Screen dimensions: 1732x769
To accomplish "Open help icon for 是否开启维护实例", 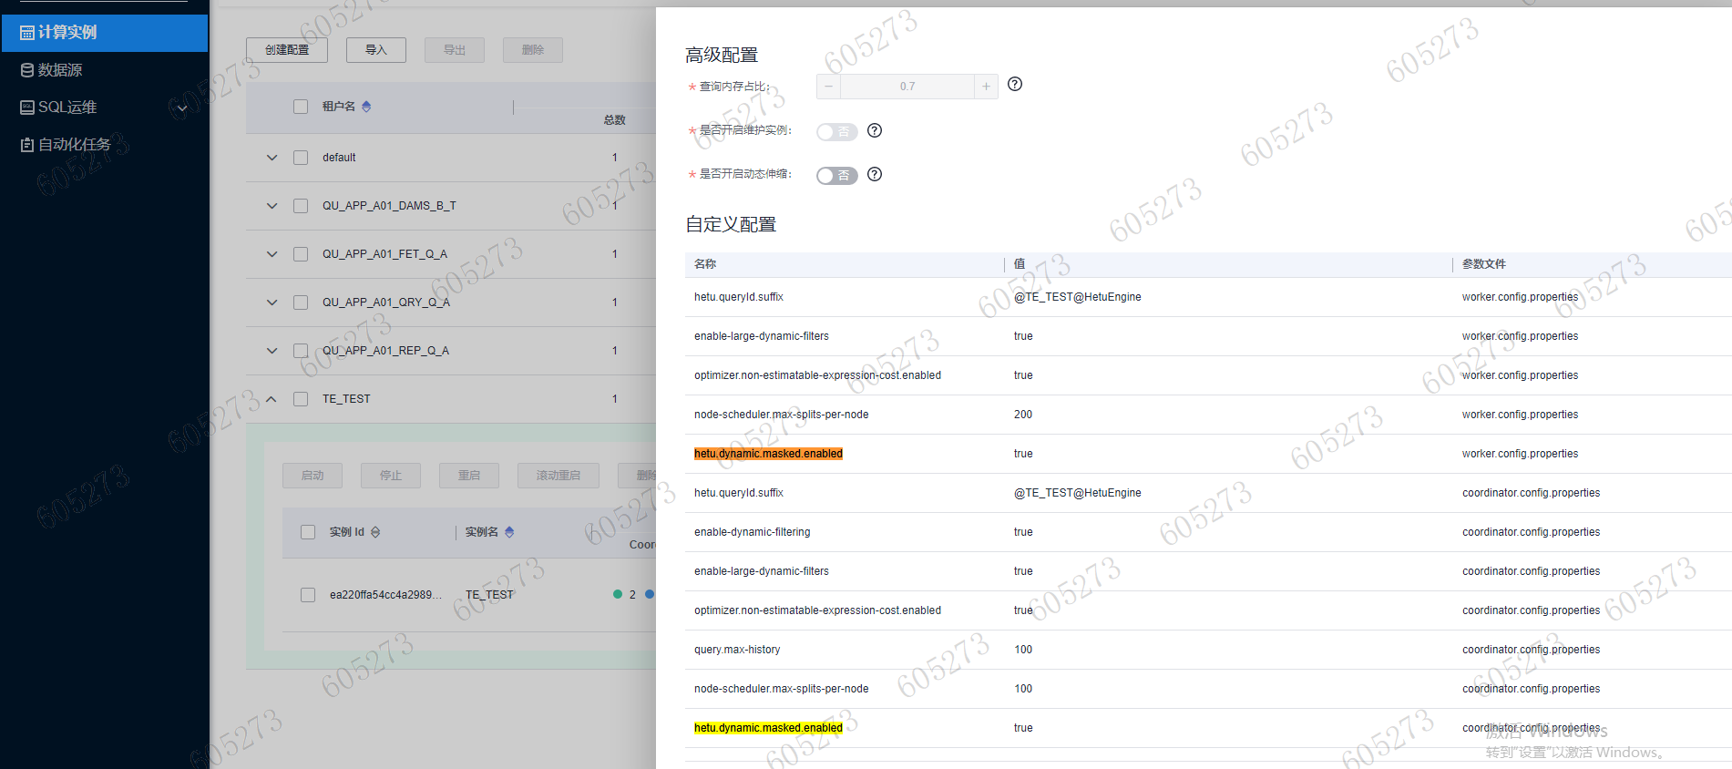I will pos(875,130).
